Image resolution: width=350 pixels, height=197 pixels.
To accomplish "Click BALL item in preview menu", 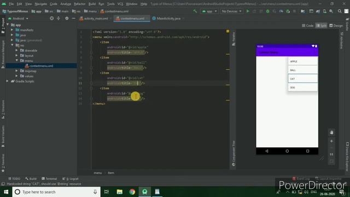I will (302, 70).
